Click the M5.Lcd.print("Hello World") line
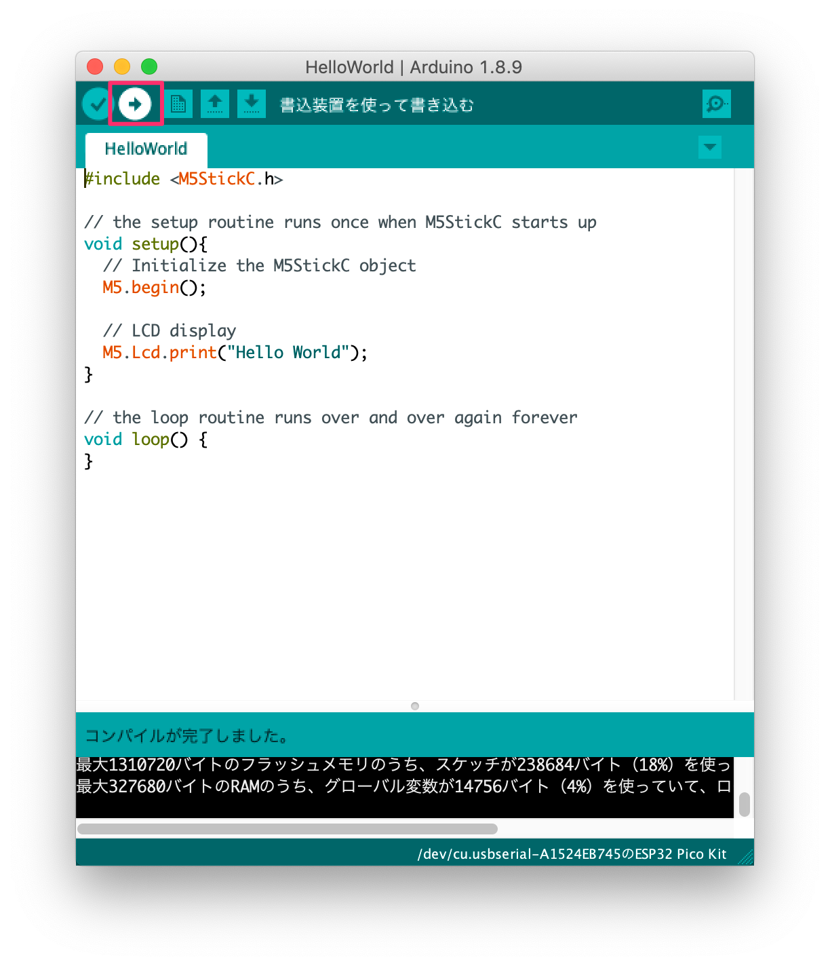The width and height of the screenshot is (830, 966). 235,353
